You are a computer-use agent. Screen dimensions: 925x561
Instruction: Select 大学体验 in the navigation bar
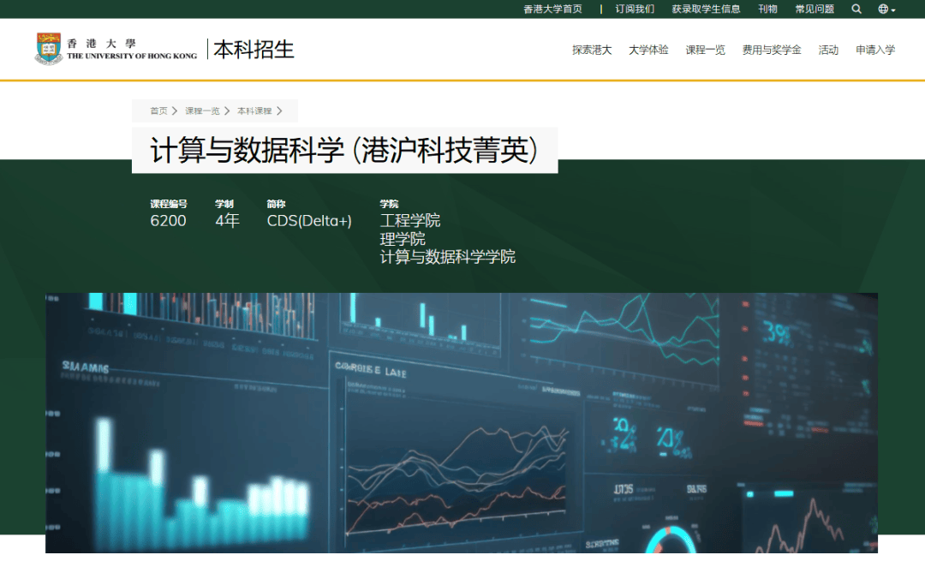648,50
